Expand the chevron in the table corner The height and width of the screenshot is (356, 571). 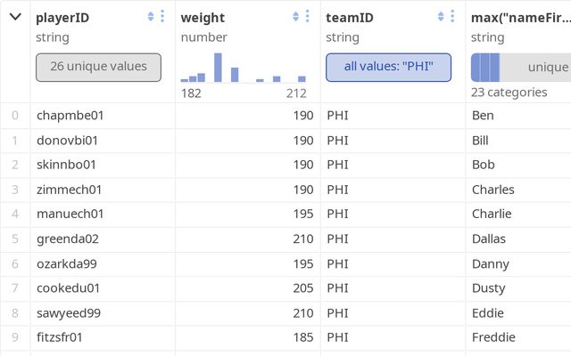point(15,17)
